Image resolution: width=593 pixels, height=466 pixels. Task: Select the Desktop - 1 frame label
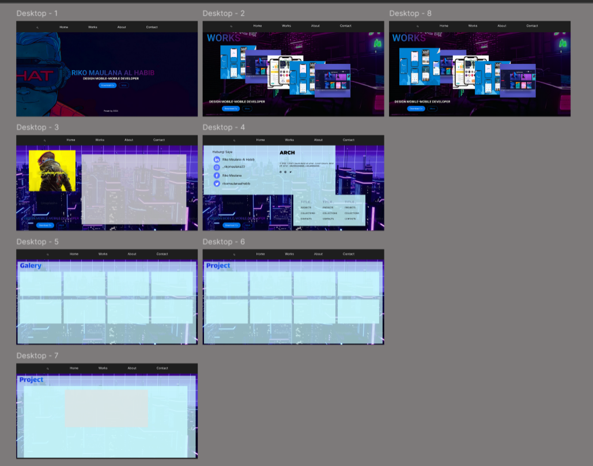click(37, 13)
